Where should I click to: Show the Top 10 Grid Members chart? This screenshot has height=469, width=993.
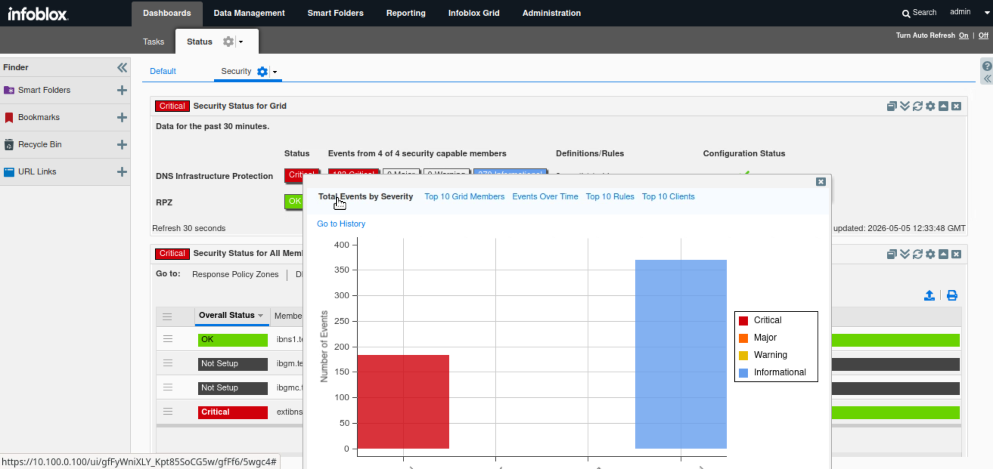464,196
